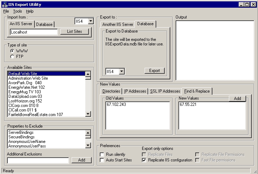258x174 pixels.
Task: Click Add button beside Additional Exclusions
Action: pyautogui.click(x=81, y=160)
